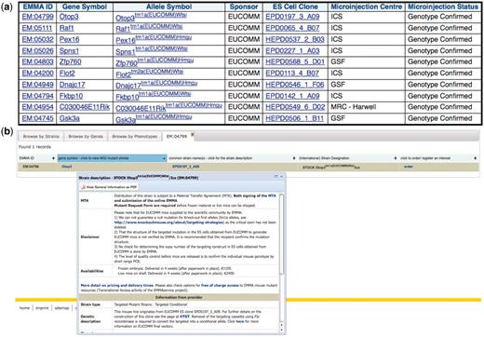Viewport: 484px width, 337px height.
Task: Click the popup's vertical scrollbar thumb
Action: coord(281,235)
